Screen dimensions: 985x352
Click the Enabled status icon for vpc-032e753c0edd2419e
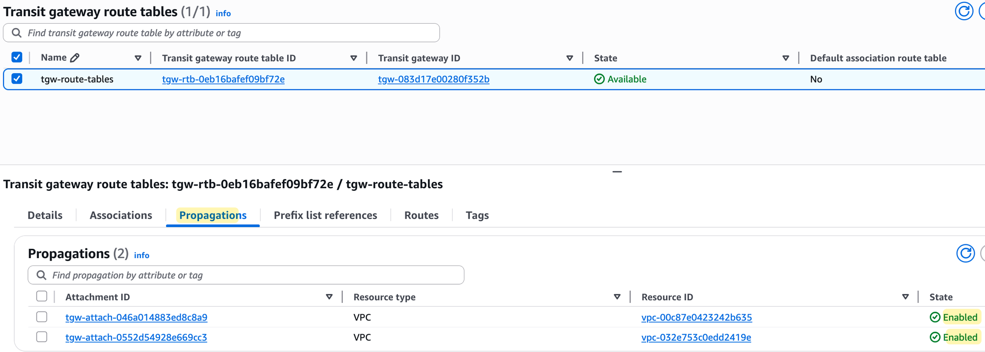tap(935, 337)
